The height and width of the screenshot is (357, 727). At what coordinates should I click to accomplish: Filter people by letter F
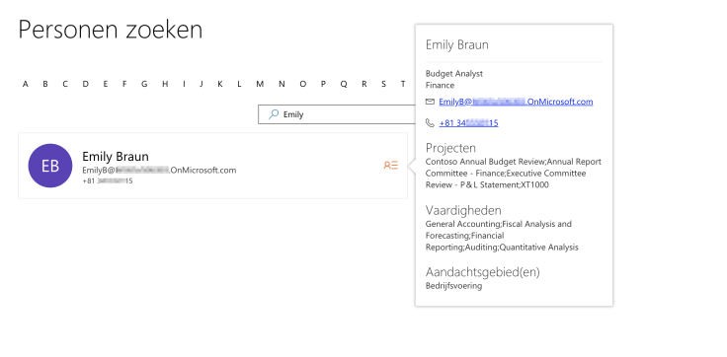click(124, 84)
